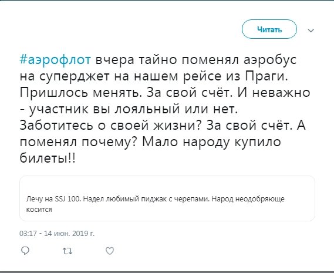Click the empty header area inside quoted card
The width and height of the screenshot is (334, 273).
[x=167, y=184]
